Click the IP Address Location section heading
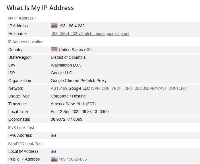This screenshot has height=164, width=200. (x=27, y=42)
